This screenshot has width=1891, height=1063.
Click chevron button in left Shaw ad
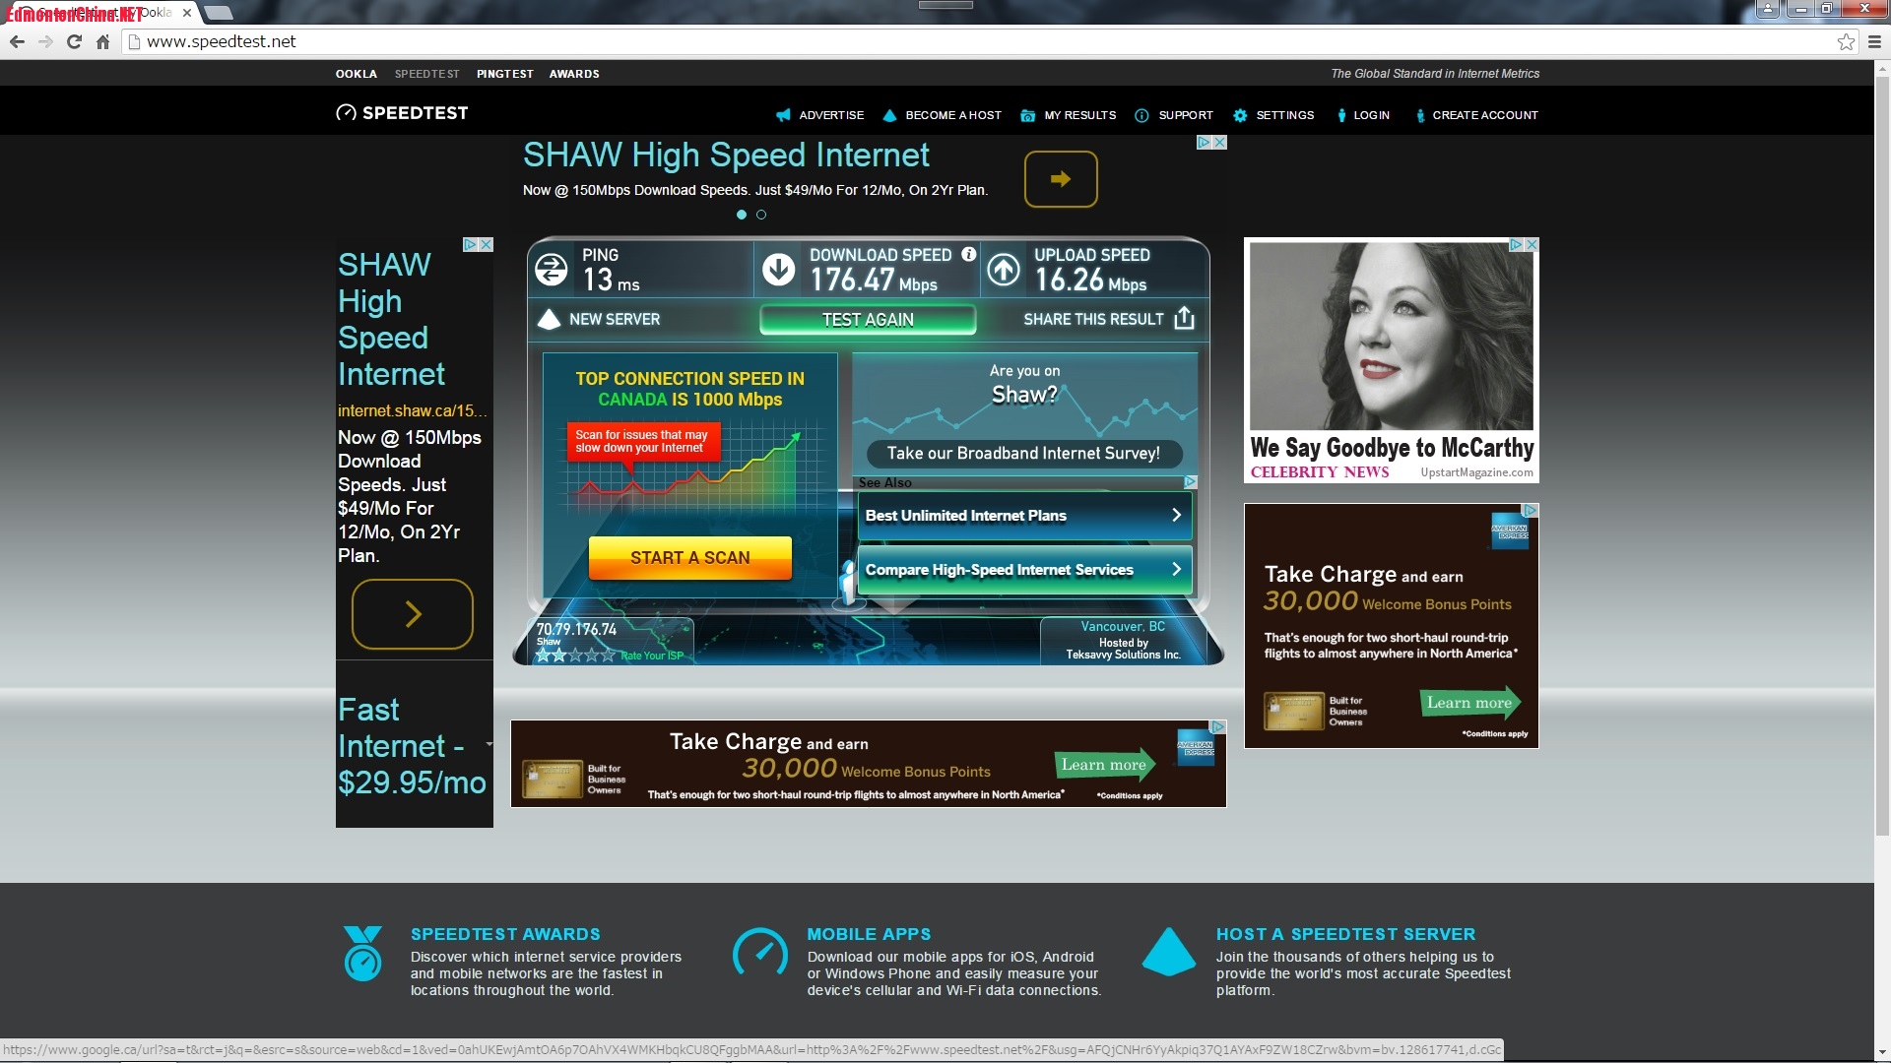[x=413, y=614]
